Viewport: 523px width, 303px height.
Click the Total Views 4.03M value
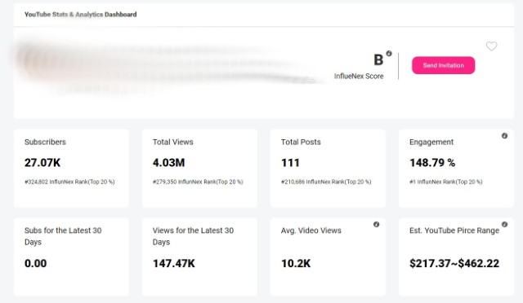pyautogui.click(x=169, y=163)
